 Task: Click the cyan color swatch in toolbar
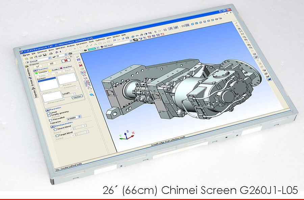(92, 49)
